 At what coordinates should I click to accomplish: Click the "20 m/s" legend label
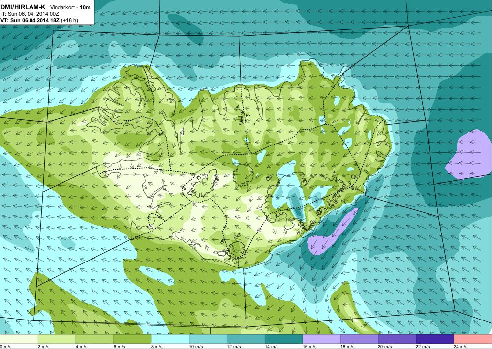click(x=385, y=347)
